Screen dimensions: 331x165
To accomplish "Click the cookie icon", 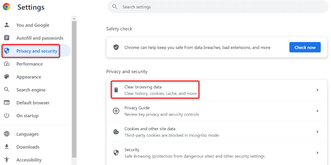I will (x=116, y=132).
